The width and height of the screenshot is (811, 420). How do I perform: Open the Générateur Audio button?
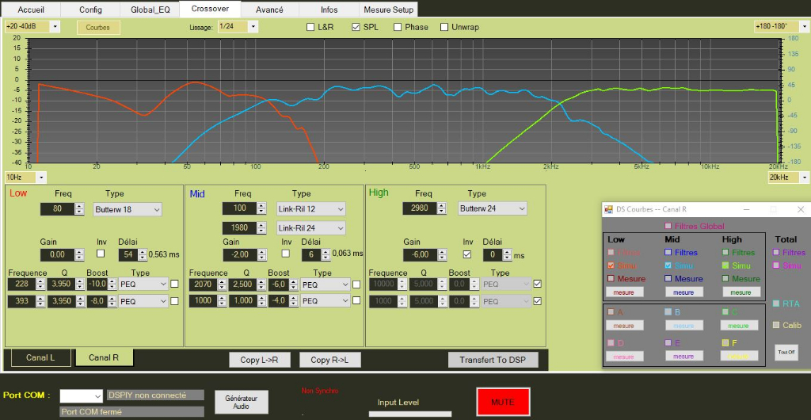click(241, 402)
